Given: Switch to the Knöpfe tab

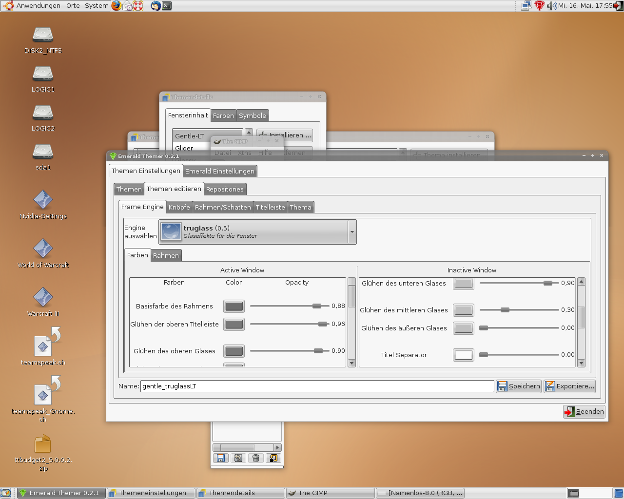Looking at the screenshot, I should click(x=179, y=207).
